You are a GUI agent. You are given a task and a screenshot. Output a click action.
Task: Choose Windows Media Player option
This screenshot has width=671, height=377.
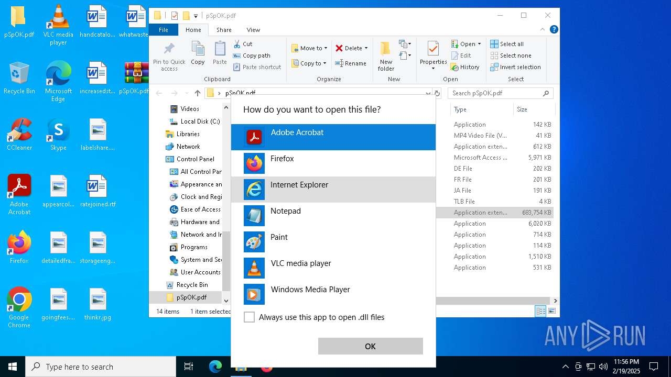tap(333, 294)
